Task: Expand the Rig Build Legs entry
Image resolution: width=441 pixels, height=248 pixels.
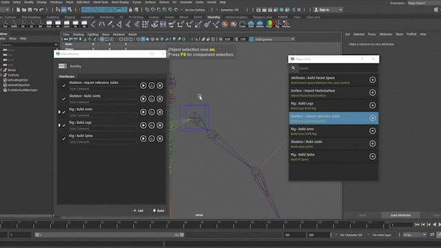Action: coord(59,125)
